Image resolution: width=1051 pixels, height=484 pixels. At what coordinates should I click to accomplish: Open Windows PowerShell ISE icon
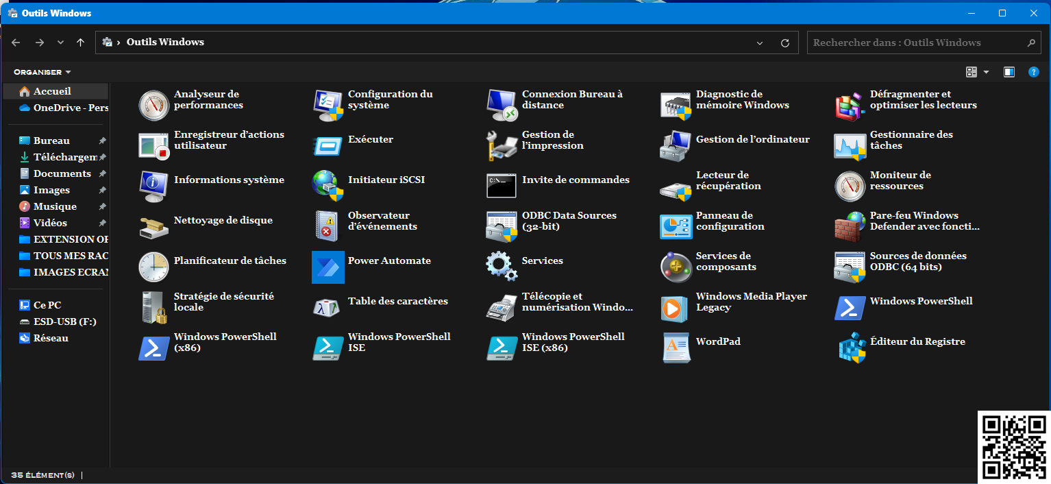[327, 348]
